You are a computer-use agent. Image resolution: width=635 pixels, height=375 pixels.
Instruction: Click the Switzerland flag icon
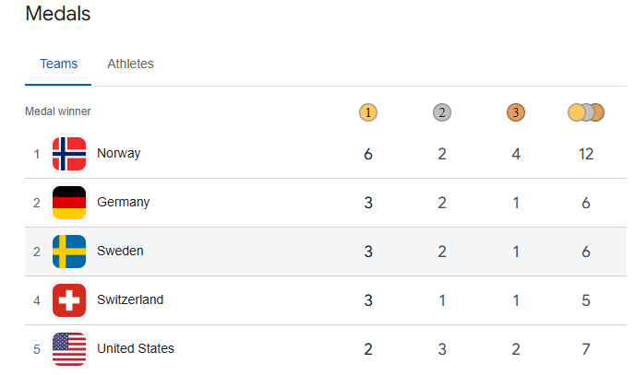tap(69, 300)
